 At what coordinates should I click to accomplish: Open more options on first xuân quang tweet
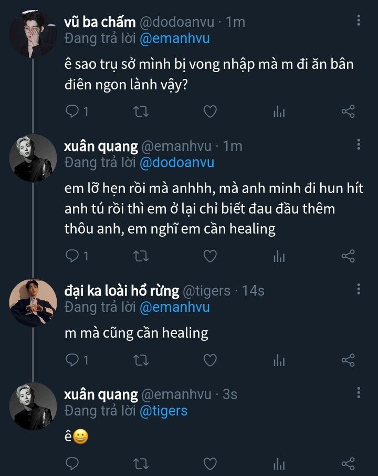359,145
